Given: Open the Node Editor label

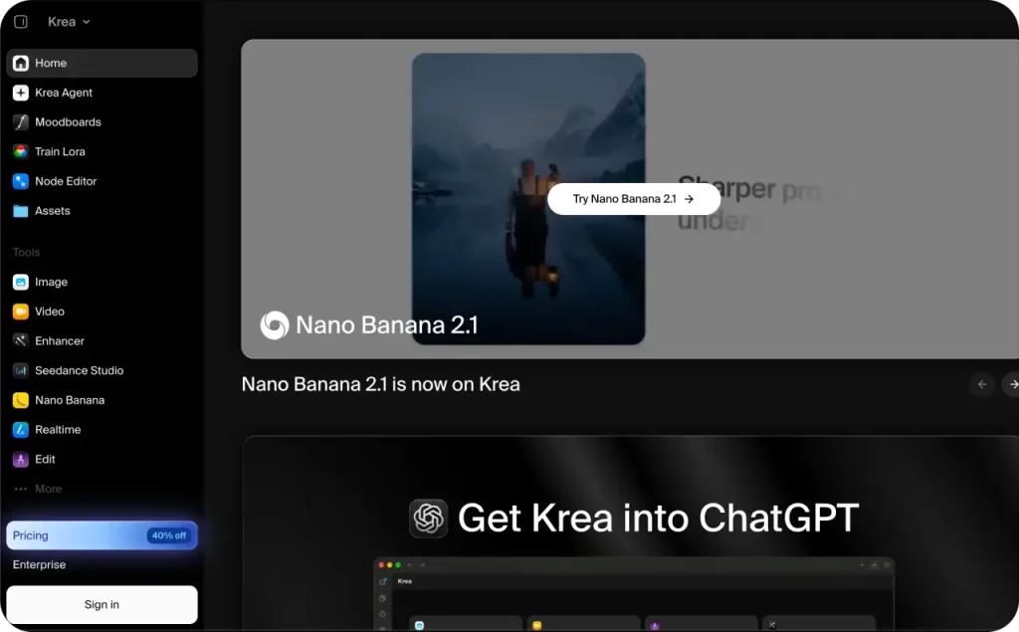Looking at the screenshot, I should click(66, 181).
